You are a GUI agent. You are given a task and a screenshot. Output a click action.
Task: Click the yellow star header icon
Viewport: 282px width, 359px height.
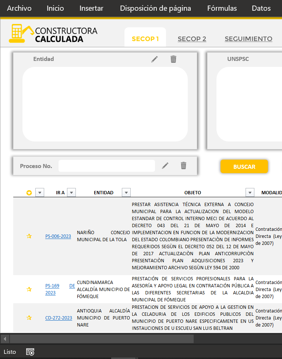tap(29, 193)
